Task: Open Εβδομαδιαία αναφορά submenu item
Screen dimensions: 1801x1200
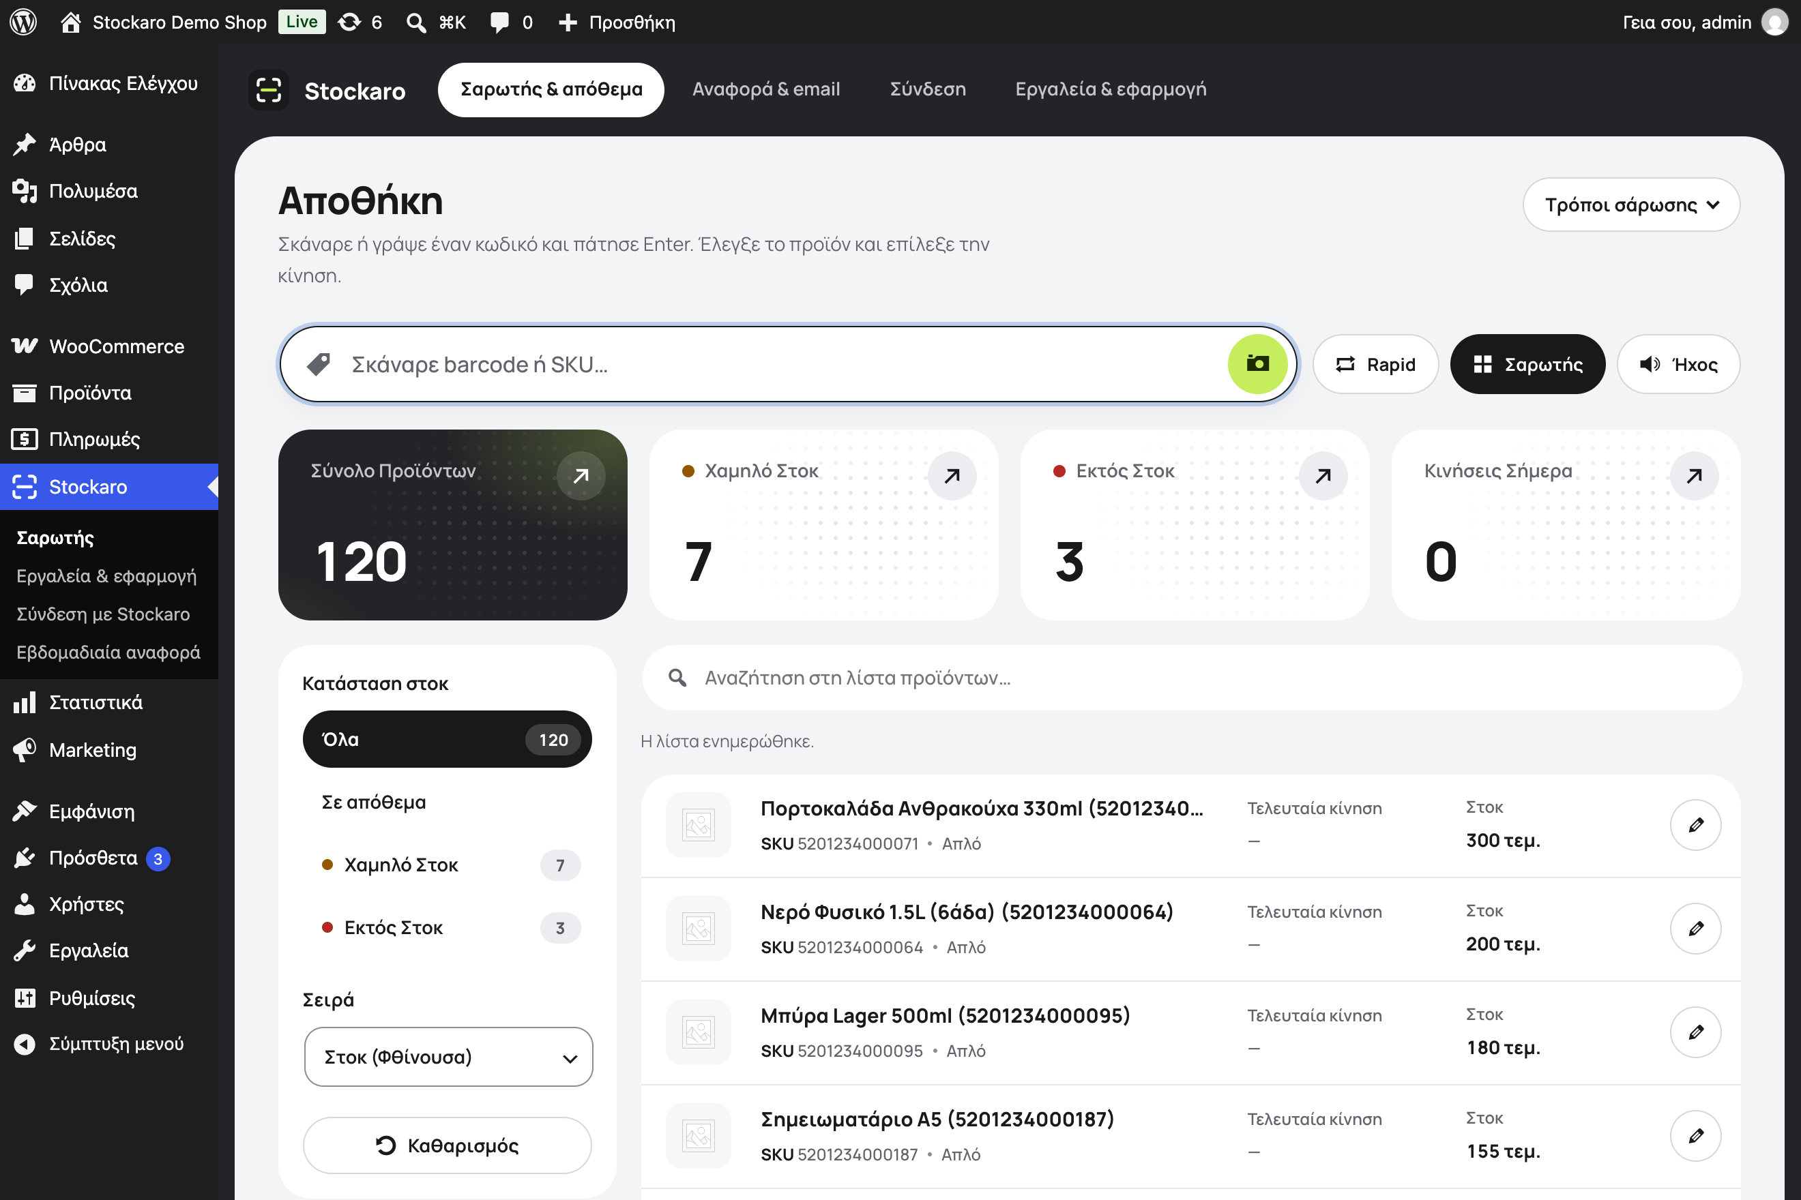Action: [108, 652]
